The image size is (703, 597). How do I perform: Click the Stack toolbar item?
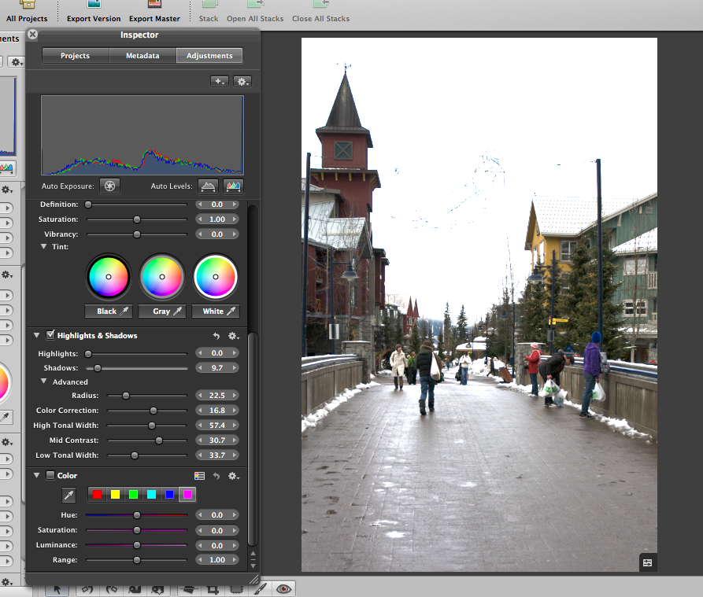coord(209,12)
